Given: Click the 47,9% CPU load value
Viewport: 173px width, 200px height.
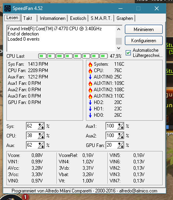Looking at the screenshot, I should [x=115, y=56].
